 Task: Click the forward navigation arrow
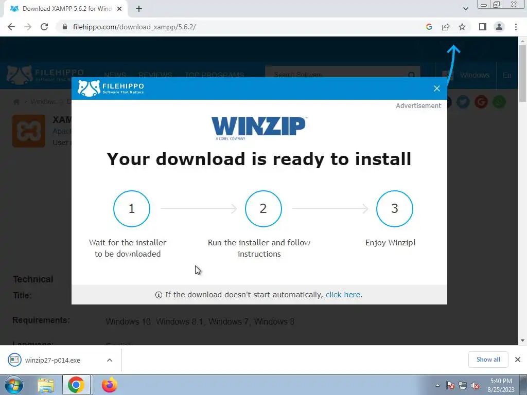coord(28,27)
